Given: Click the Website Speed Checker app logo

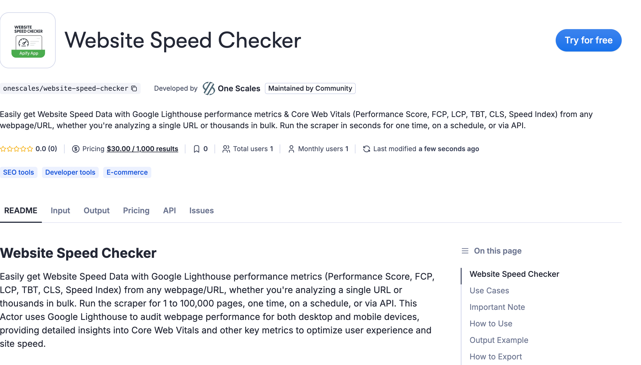Looking at the screenshot, I should 28,40.
